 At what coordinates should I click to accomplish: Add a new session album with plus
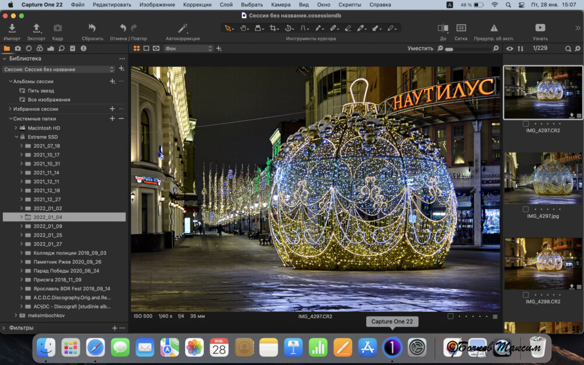pos(112,81)
